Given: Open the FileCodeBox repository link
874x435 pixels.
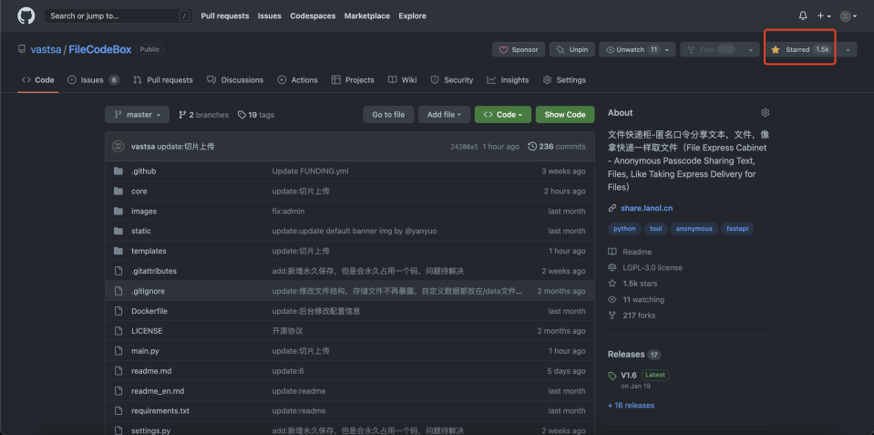Looking at the screenshot, I should tap(100, 49).
